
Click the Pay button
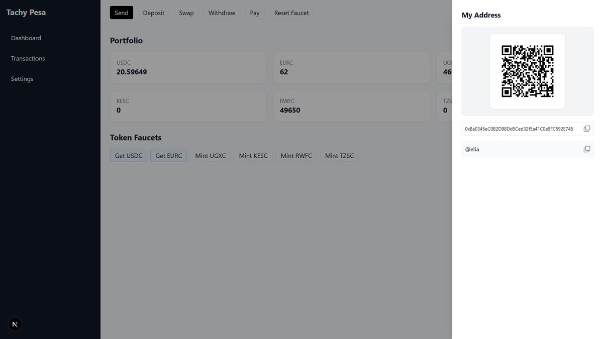tap(255, 13)
